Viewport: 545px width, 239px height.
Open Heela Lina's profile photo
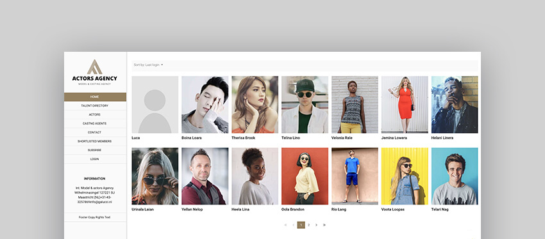pos(255,176)
